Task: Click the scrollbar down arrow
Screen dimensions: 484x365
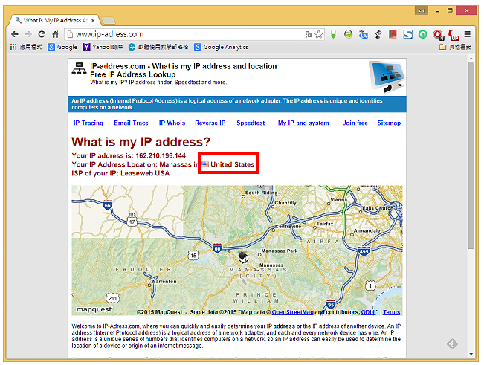Action: [471, 354]
